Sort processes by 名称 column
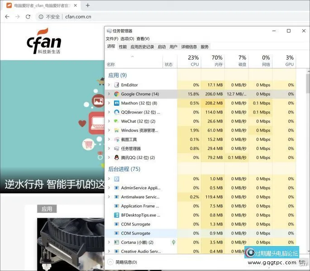 (134, 61)
